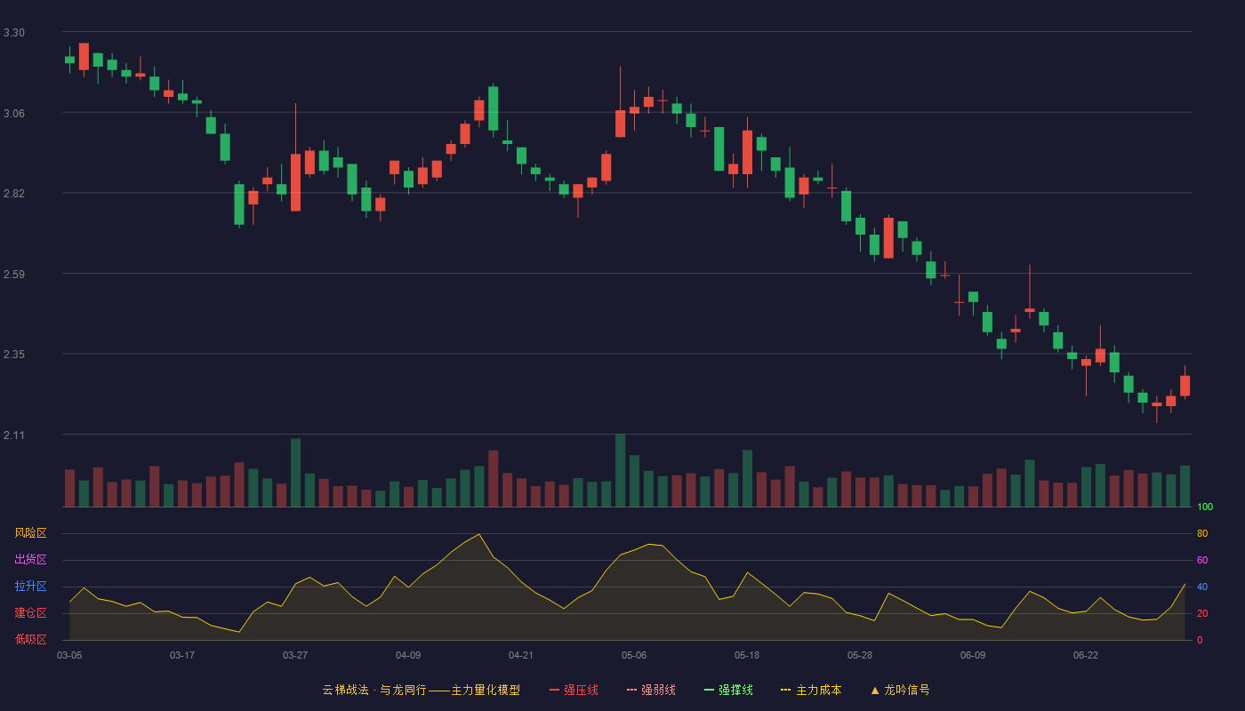The width and height of the screenshot is (1245, 711).
Task: Click the blue 40 indicator scale label
Action: click(1202, 587)
